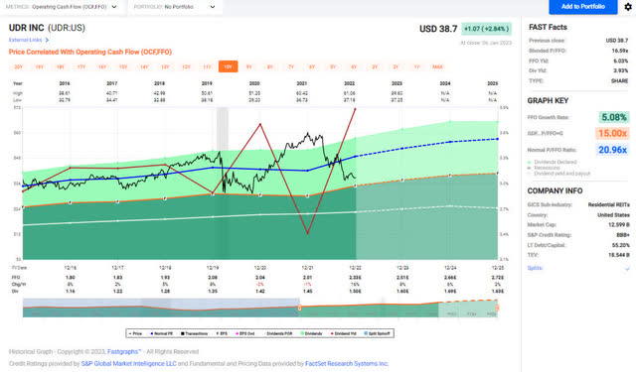
Task: Toggle the Dividends legend entry
Action: tap(311, 333)
